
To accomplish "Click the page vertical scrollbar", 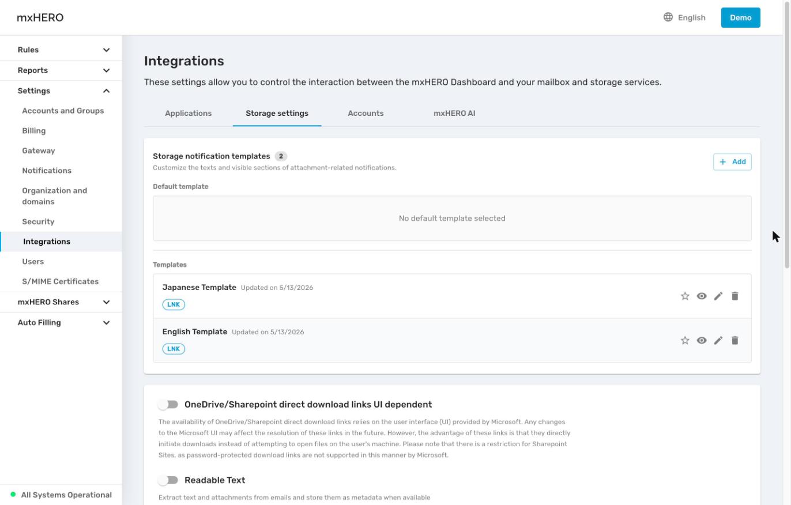I will (788, 134).
